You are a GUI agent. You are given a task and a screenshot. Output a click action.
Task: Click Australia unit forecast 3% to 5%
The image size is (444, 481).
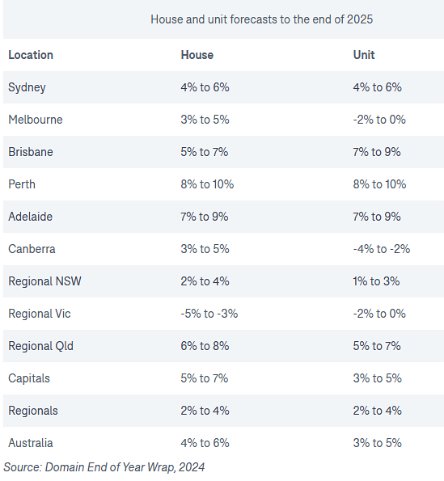coord(377,443)
